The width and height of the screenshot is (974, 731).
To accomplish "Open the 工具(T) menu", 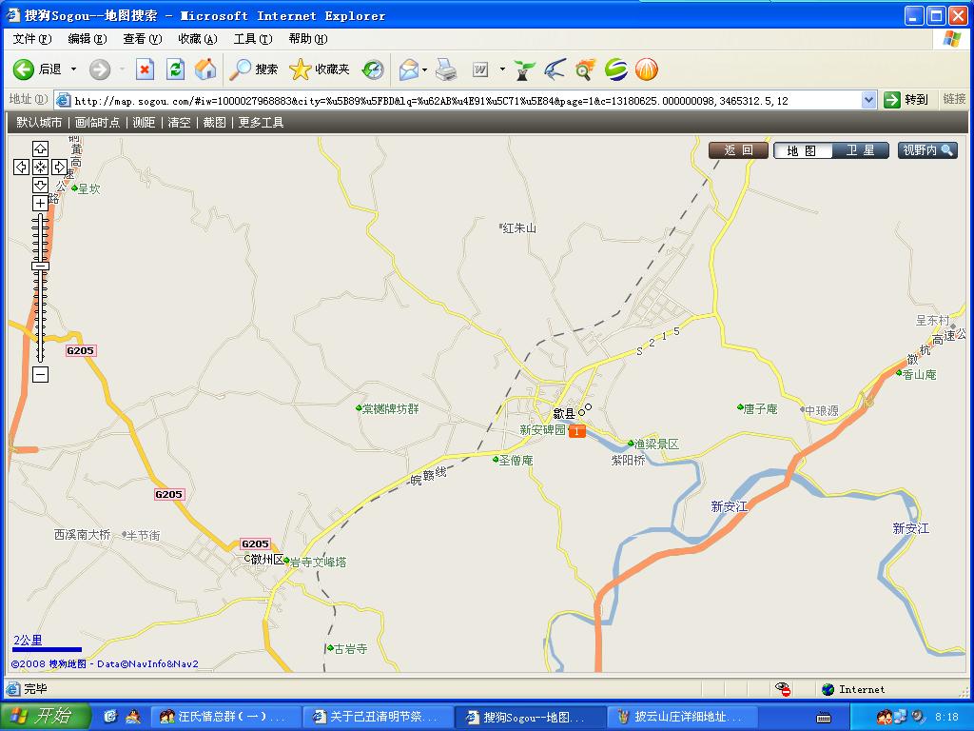I will pyautogui.click(x=252, y=39).
